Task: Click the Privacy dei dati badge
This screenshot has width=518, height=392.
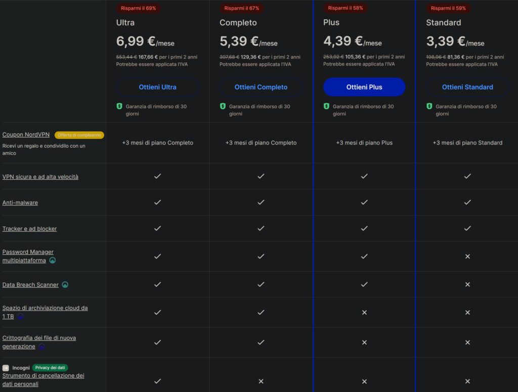Action: pos(50,368)
